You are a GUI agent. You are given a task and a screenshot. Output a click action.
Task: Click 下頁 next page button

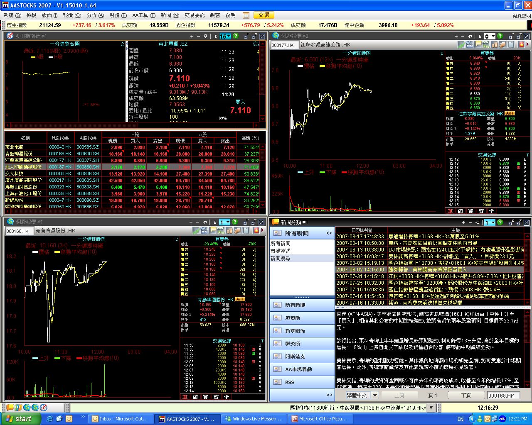point(466,395)
